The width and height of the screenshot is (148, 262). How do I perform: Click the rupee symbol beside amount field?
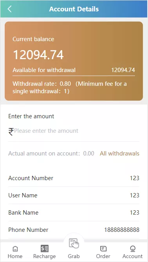(x=11, y=132)
